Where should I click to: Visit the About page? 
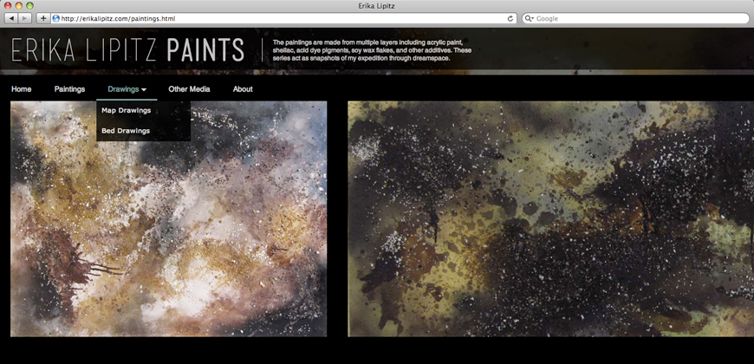243,89
